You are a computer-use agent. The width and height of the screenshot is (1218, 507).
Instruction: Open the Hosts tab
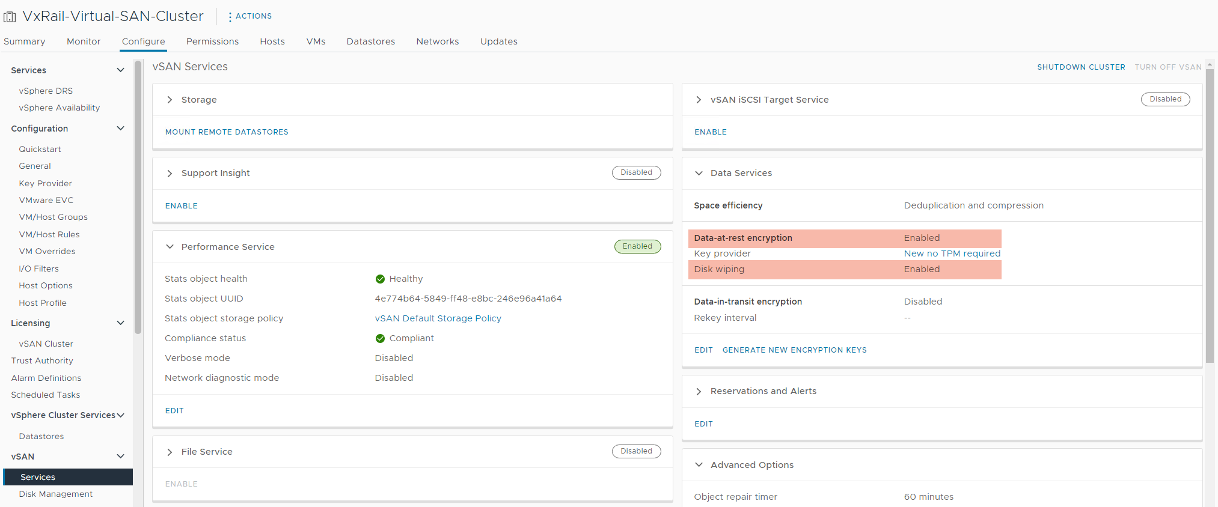click(x=272, y=41)
